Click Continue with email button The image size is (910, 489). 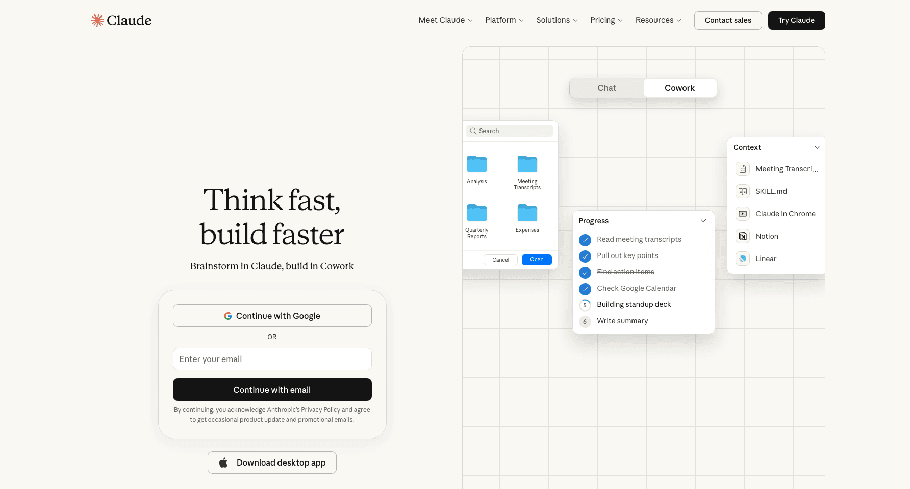(x=272, y=390)
